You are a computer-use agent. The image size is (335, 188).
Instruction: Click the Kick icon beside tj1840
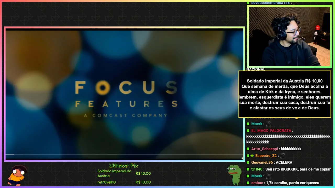(x=248, y=169)
